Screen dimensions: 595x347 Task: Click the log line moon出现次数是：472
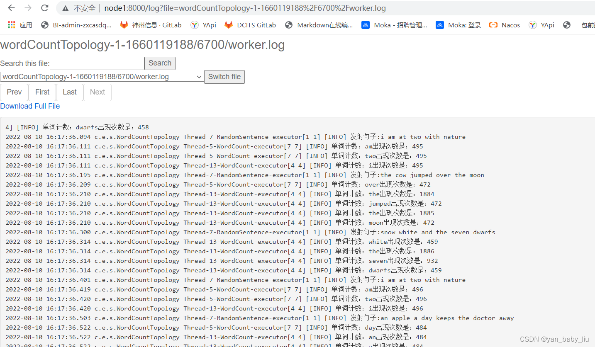220,223
